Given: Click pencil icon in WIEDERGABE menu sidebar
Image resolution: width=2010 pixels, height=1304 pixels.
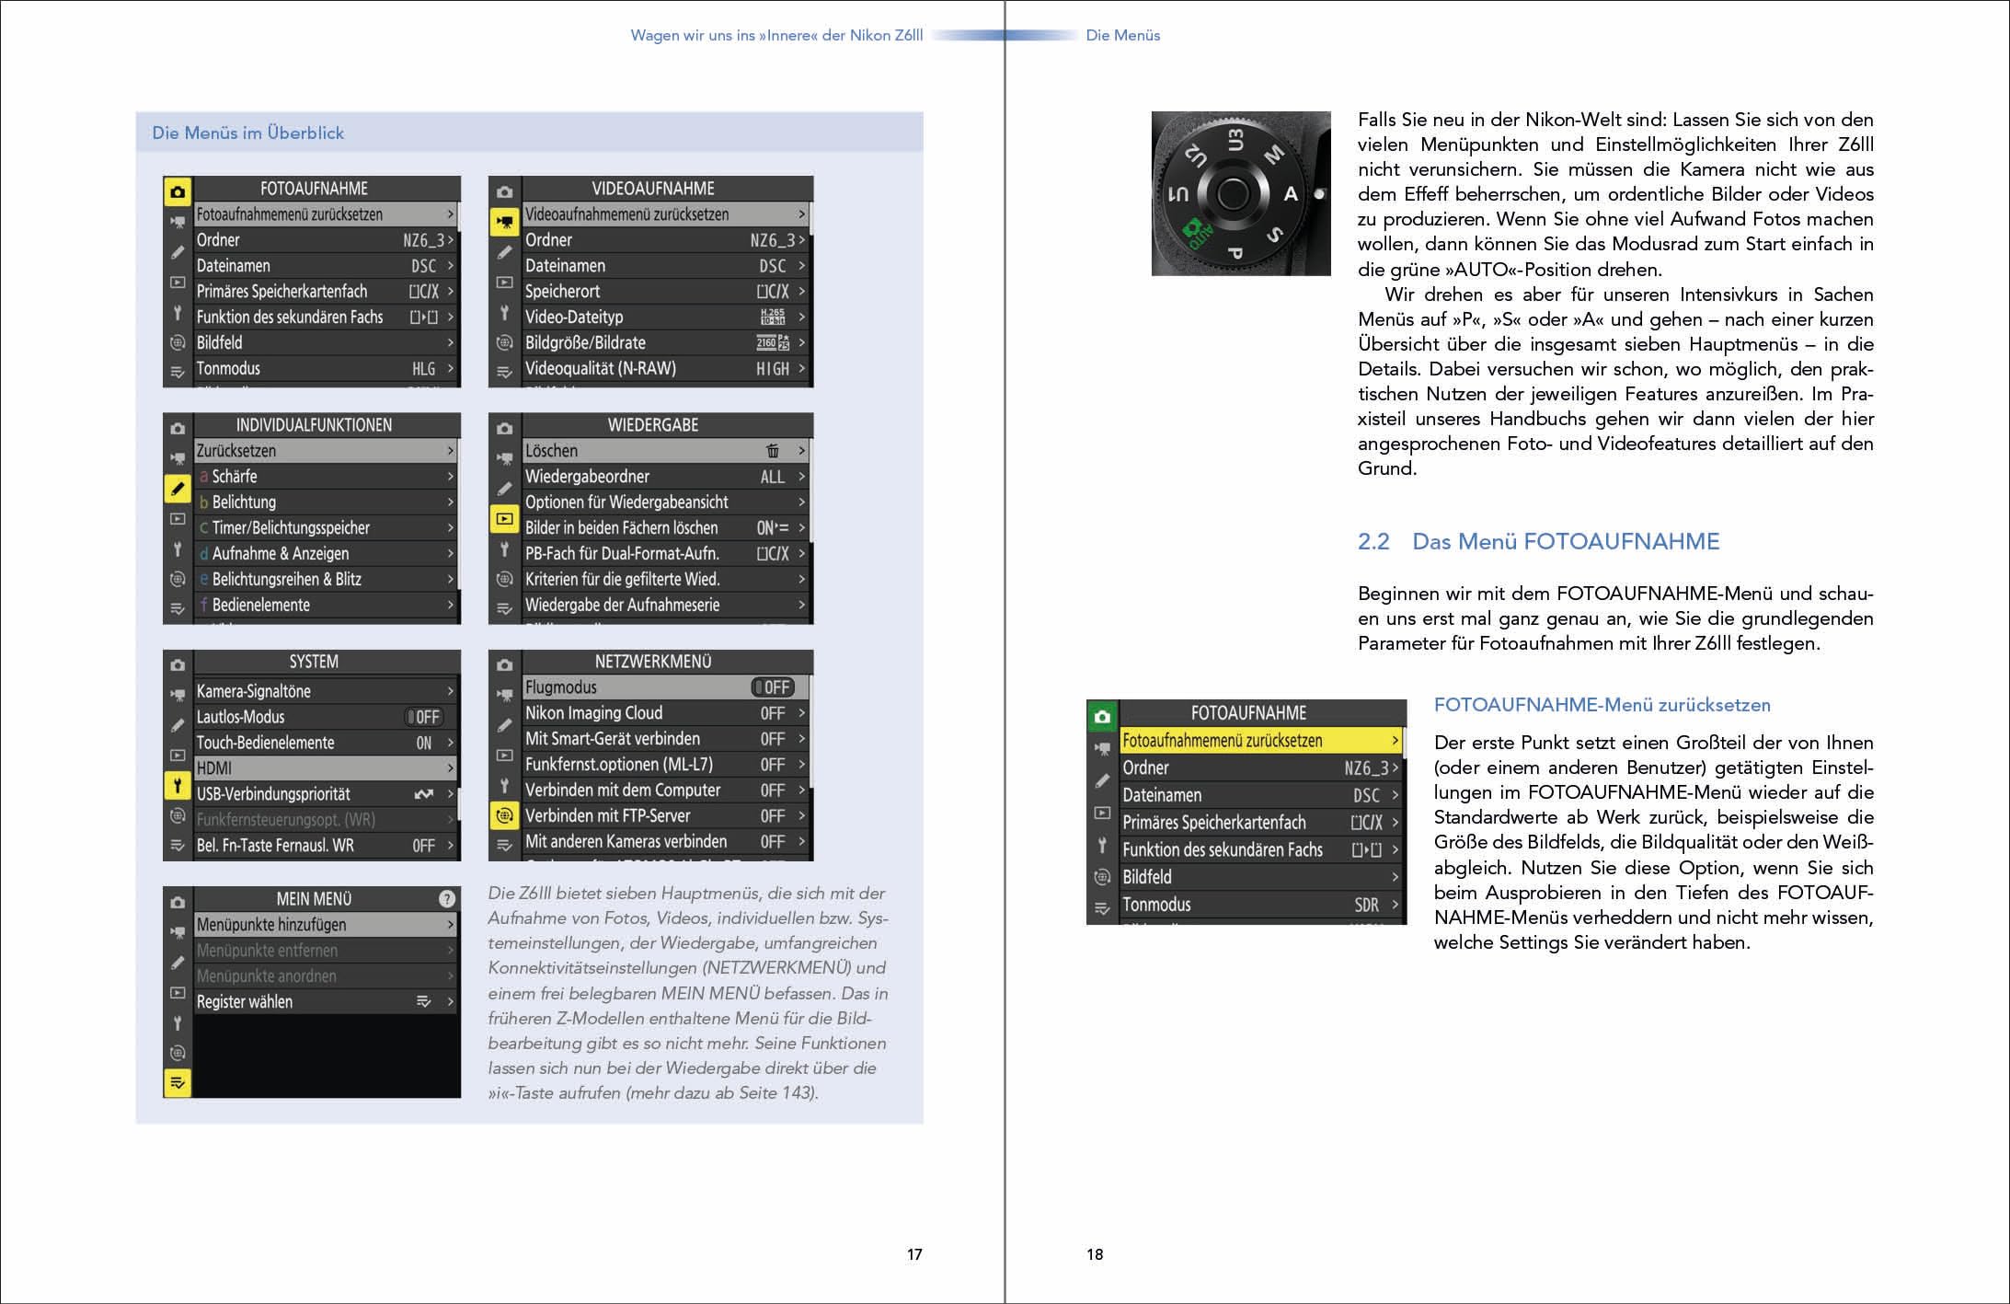Looking at the screenshot, I should coord(504,488).
